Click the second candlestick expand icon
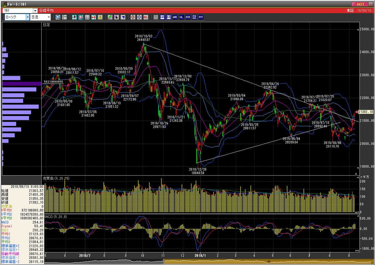This screenshot has height=265, width=375. tap(139, 17)
